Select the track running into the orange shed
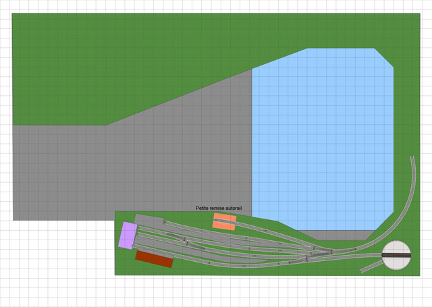432x307 pixels. pyautogui.click(x=265, y=230)
